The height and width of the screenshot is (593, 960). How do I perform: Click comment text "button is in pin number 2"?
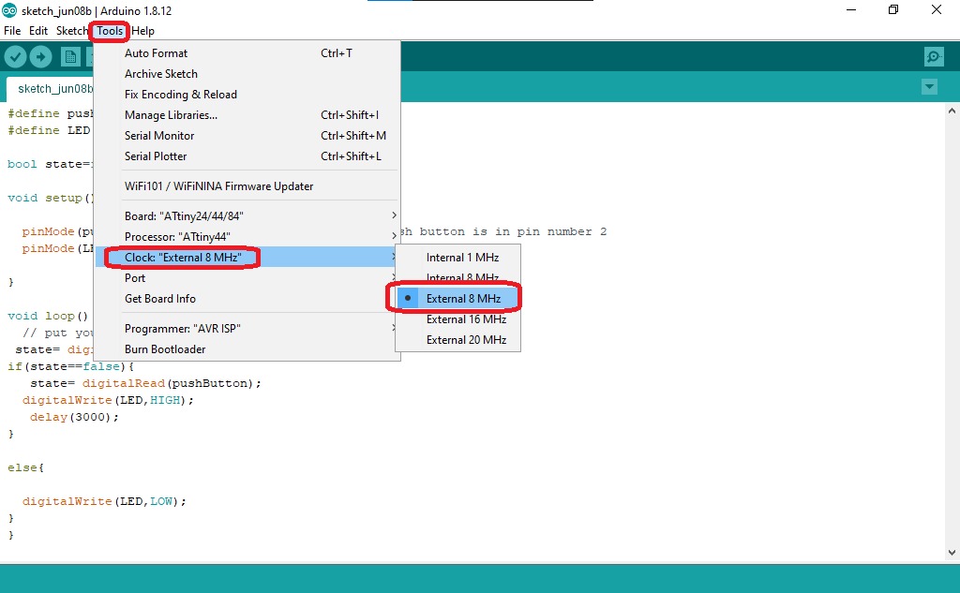pyautogui.click(x=513, y=231)
